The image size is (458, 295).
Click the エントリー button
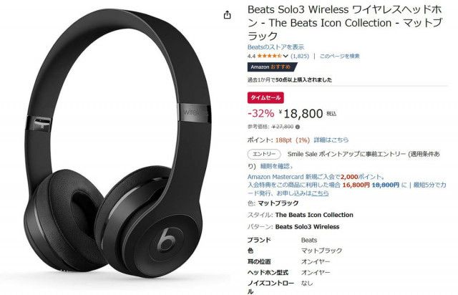[264, 154]
